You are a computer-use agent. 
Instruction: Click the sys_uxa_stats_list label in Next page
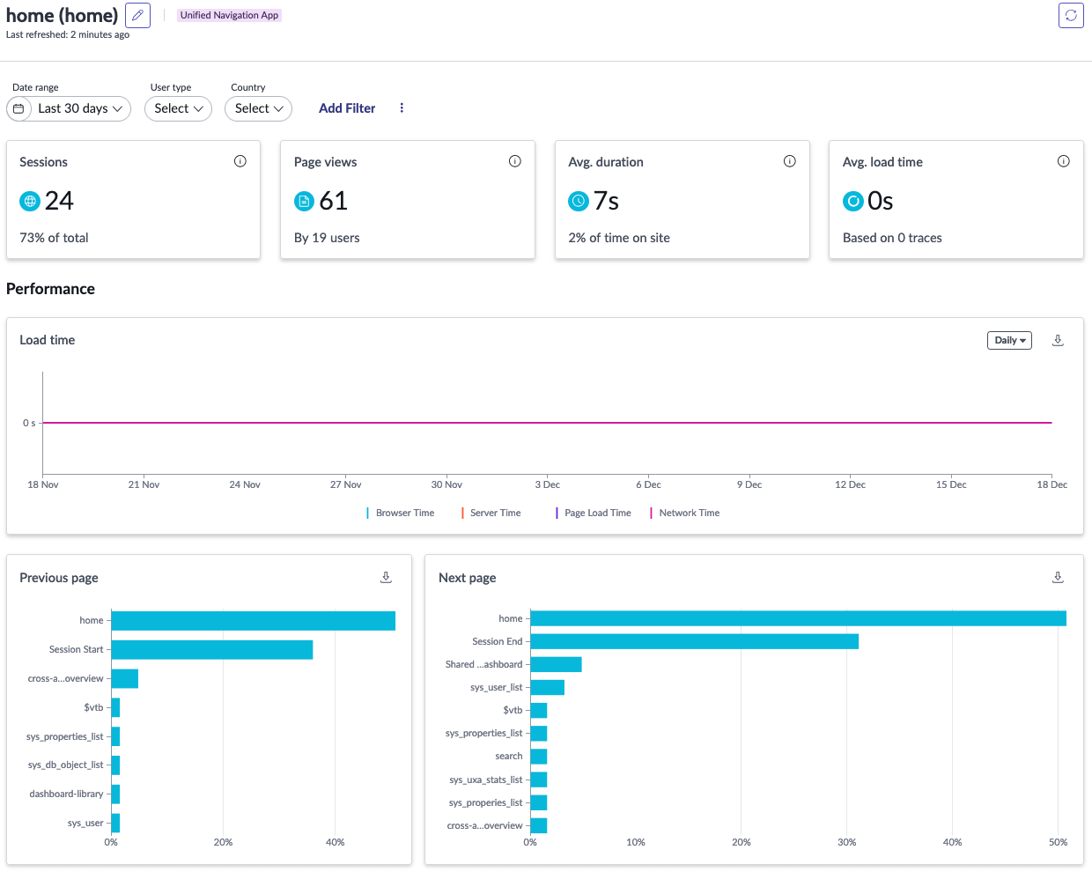[486, 780]
